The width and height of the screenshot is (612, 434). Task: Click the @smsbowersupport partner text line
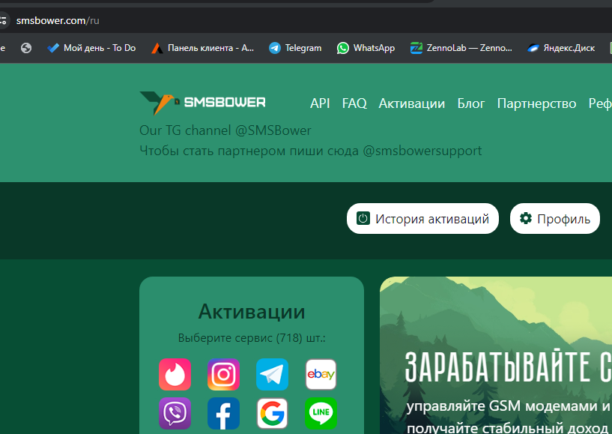(311, 151)
